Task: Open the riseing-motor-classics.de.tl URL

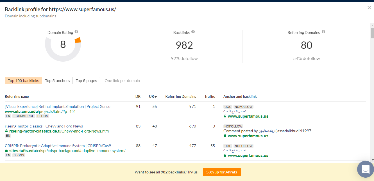Action: pos(59,131)
